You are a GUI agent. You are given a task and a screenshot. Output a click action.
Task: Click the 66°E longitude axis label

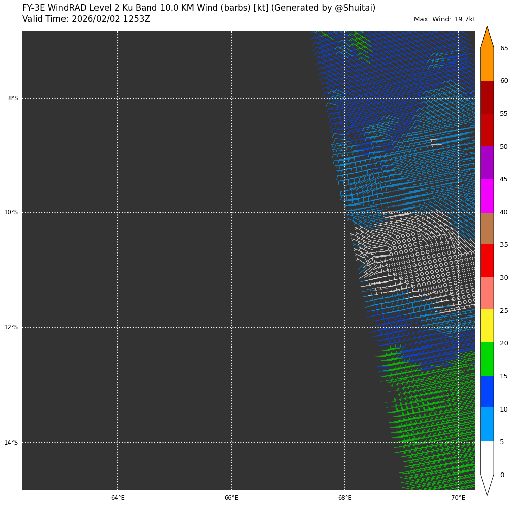pos(231,498)
